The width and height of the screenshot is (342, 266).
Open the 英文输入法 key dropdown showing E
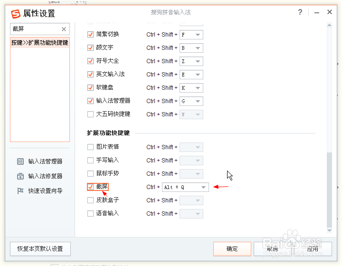(191, 75)
